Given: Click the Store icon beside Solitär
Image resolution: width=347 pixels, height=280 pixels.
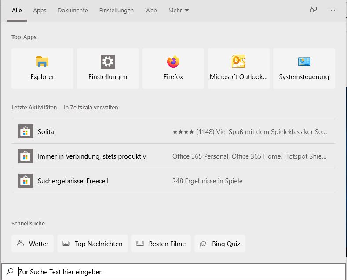Looking at the screenshot, I should (26, 131).
